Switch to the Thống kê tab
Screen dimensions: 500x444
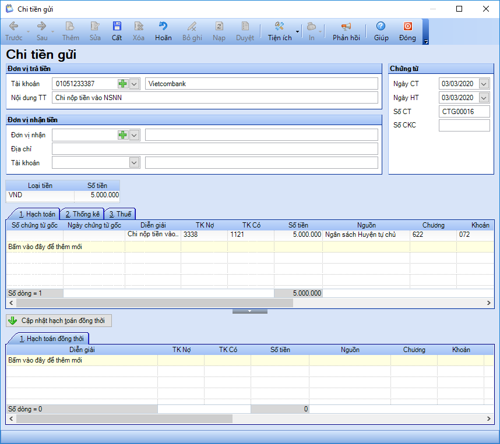[82, 214]
